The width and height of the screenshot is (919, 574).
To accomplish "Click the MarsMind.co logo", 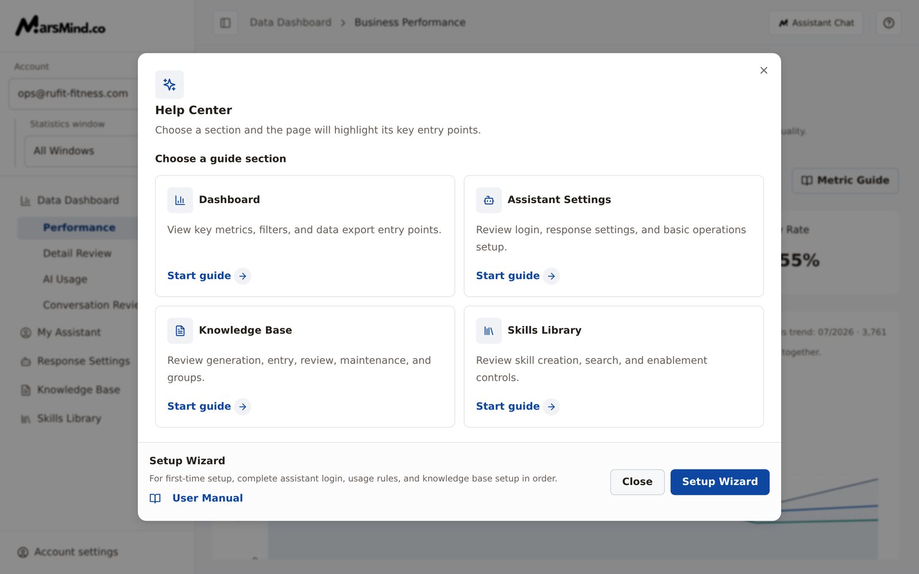I will (x=60, y=25).
